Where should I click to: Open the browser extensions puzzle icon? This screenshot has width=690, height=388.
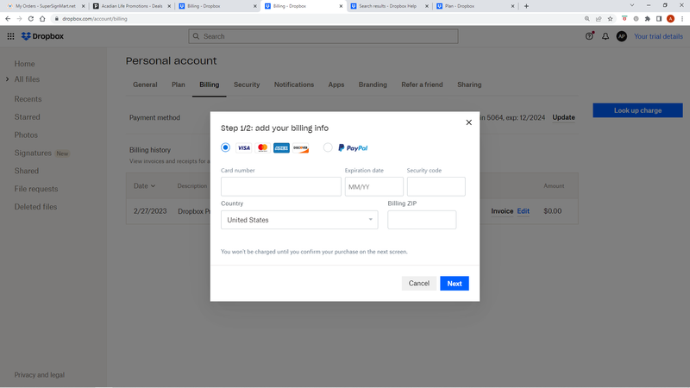[648, 19]
